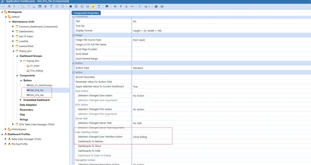This screenshot has width=311, height=165.
Task: Select the 01A_Dialog dashboard in tree
Action: pyautogui.click(x=36, y=70)
